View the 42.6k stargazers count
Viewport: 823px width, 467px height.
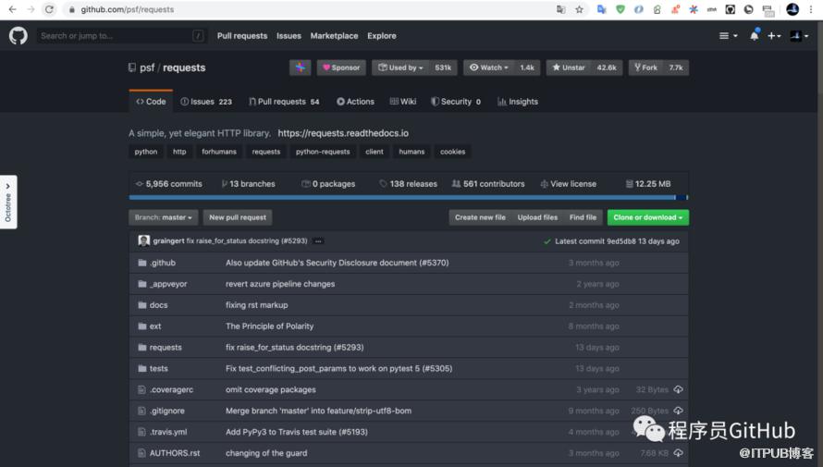coord(607,68)
